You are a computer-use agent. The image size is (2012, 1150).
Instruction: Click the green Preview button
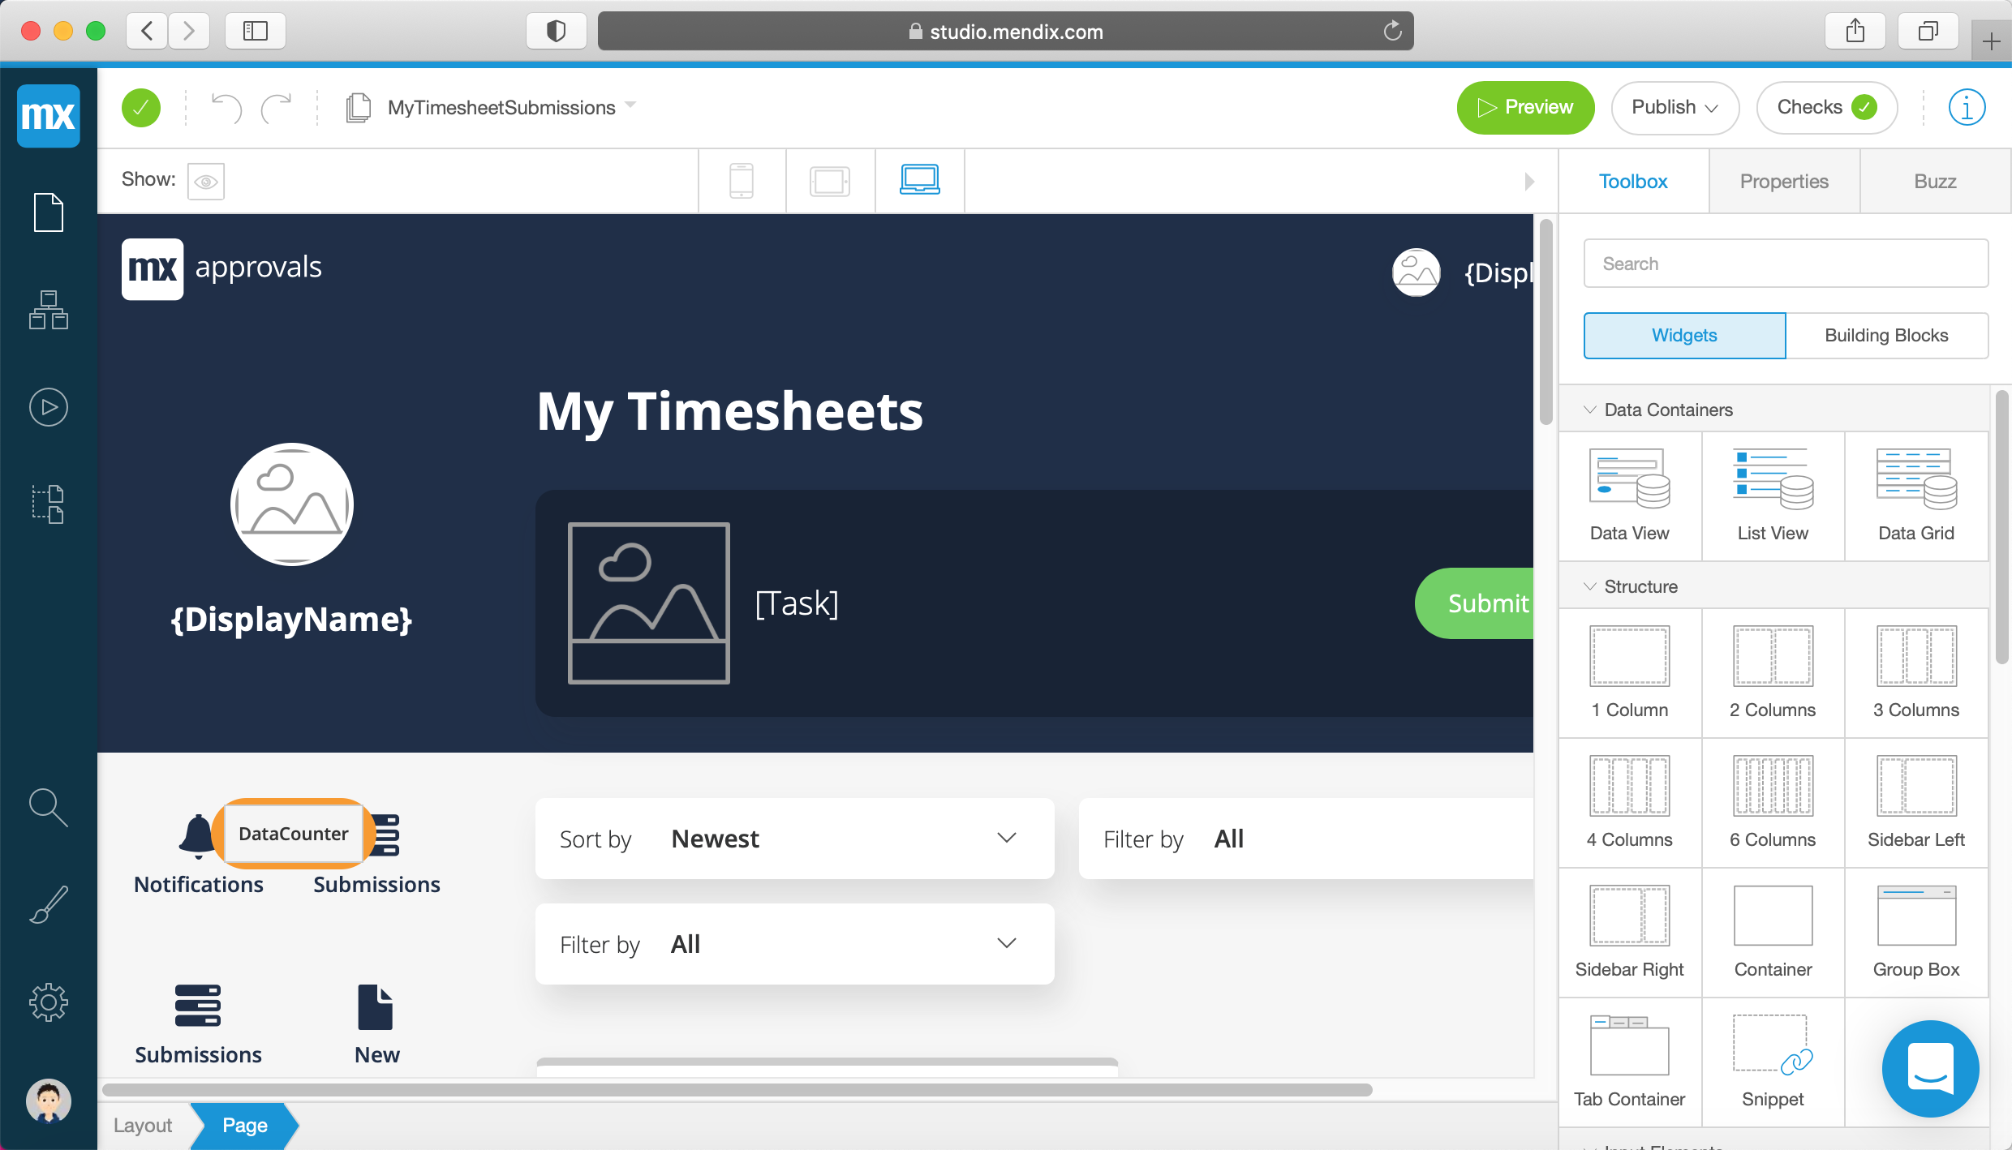(x=1525, y=108)
